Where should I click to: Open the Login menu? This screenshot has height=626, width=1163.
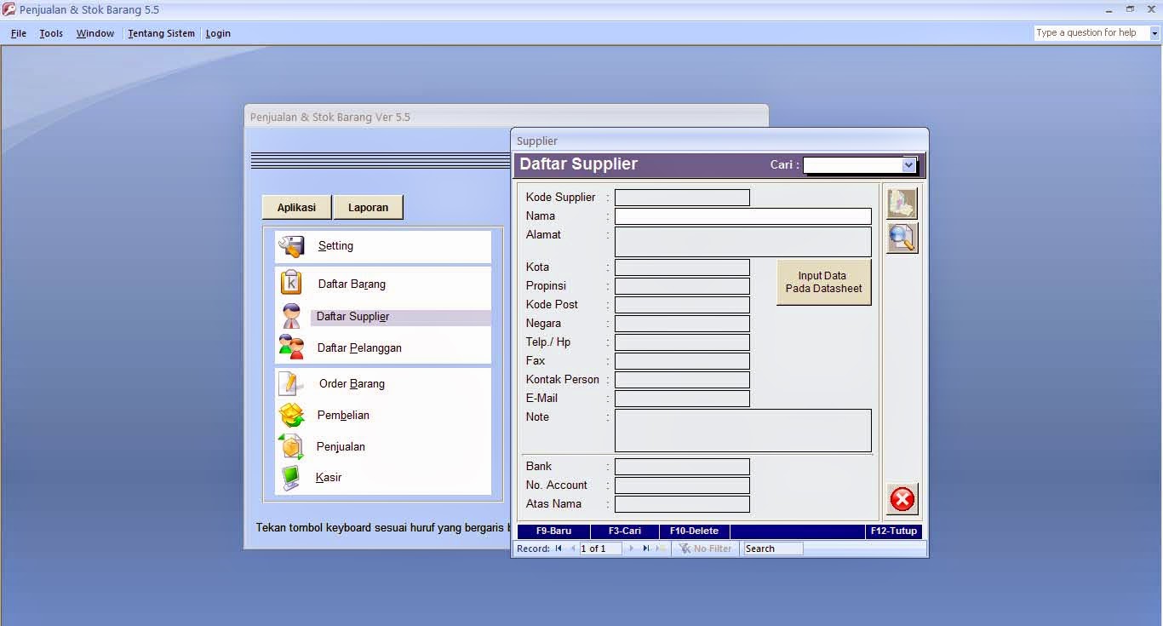218,33
